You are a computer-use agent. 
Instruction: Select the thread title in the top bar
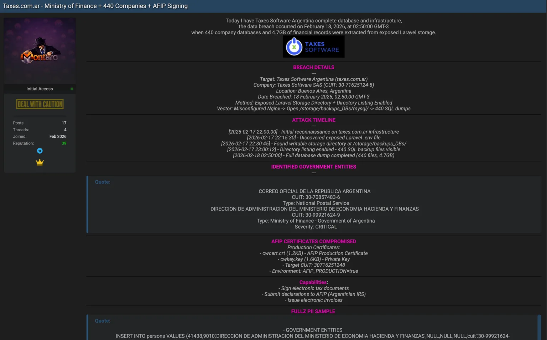coord(95,6)
